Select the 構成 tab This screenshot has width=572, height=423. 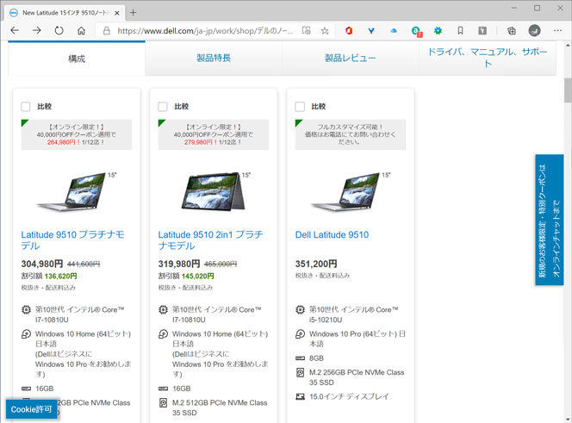pyautogui.click(x=77, y=59)
